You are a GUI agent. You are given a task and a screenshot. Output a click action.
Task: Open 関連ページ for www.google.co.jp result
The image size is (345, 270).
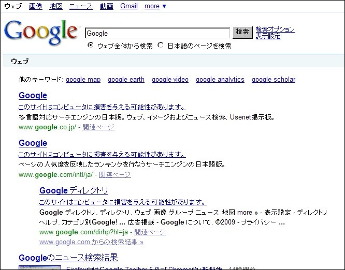pos(98,127)
